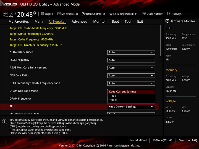Choose TPU II from the list
Screen dimensions: 199x149
point(131,100)
